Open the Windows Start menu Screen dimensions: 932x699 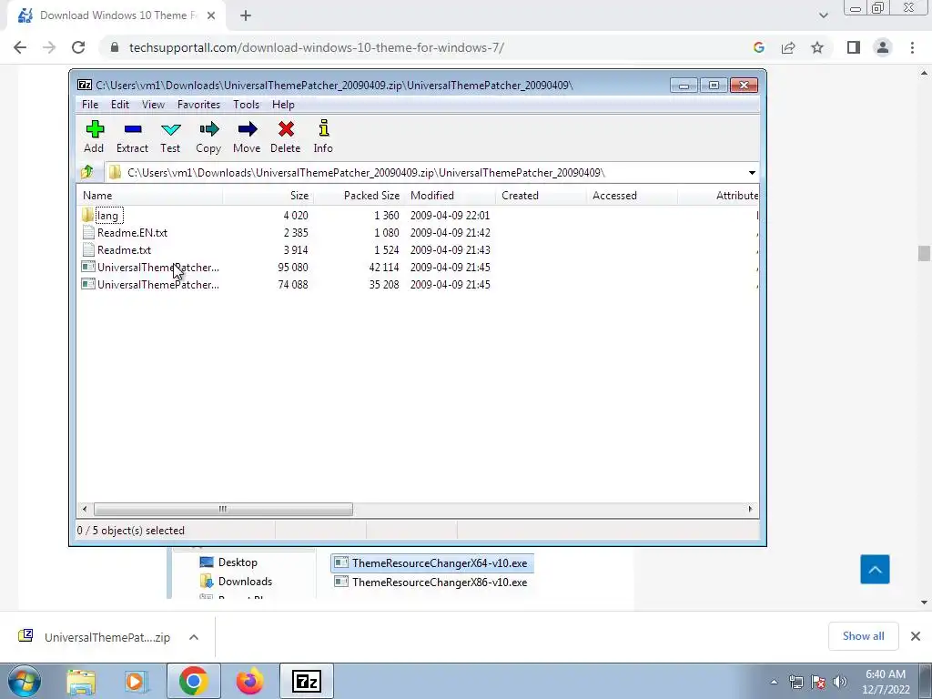click(24, 681)
